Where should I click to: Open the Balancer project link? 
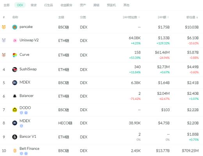click(x=27, y=96)
